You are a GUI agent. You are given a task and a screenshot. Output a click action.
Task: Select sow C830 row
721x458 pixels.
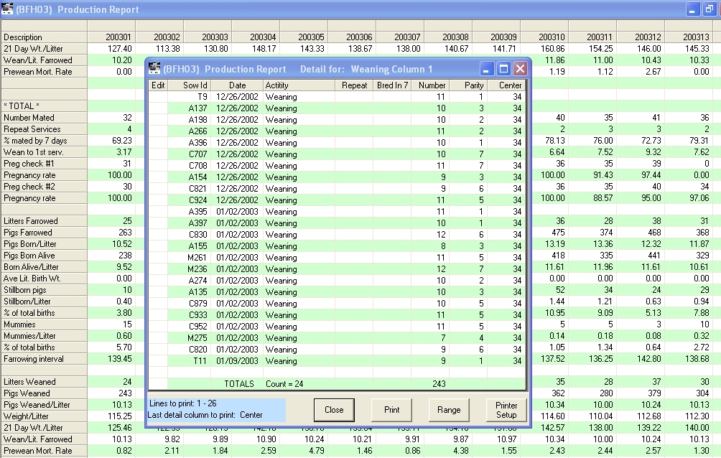(x=337, y=235)
